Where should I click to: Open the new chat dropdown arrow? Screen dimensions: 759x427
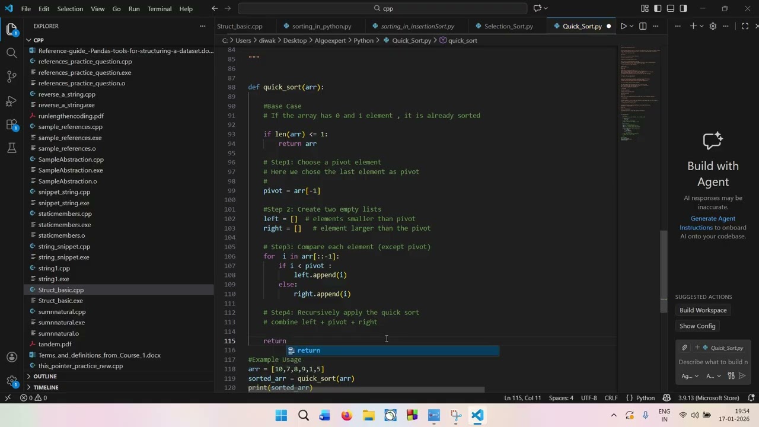pos(700,26)
